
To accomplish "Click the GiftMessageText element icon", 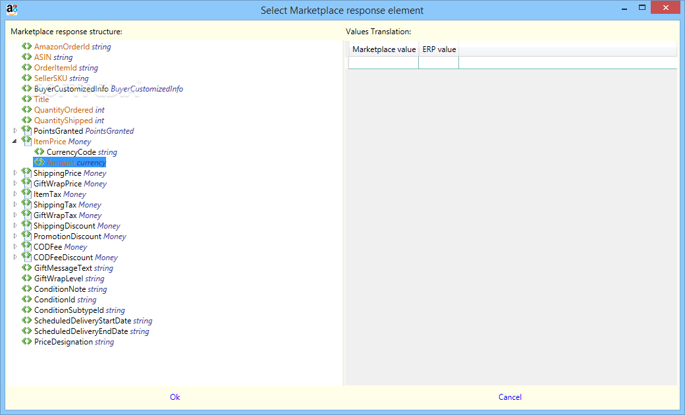I will tap(26, 268).
